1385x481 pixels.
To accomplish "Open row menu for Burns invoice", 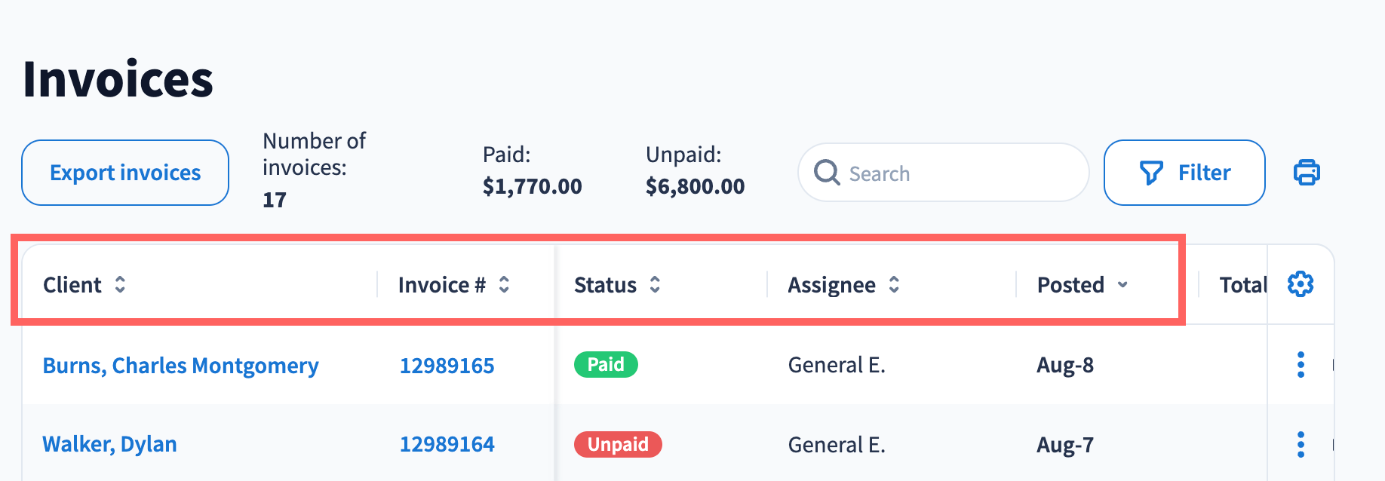I will click(1301, 365).
